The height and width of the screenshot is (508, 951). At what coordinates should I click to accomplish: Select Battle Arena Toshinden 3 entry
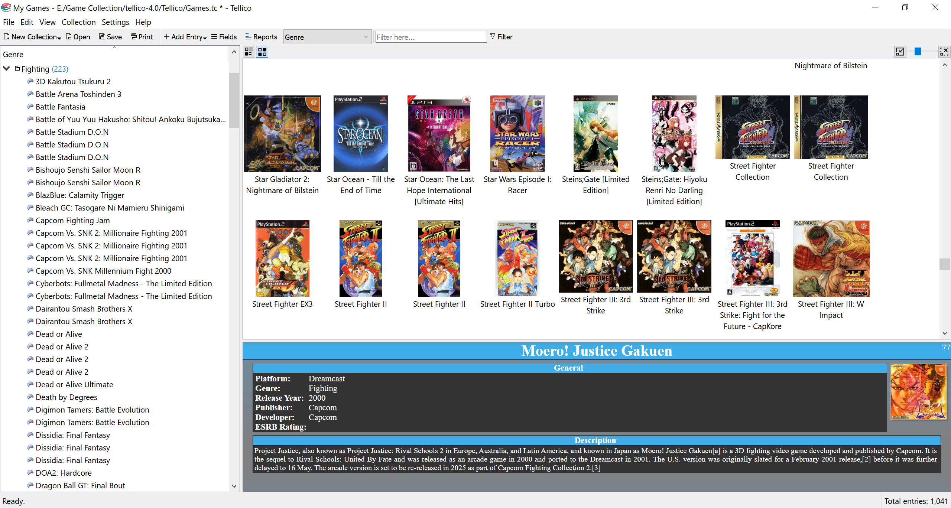[x=78, y=94]
